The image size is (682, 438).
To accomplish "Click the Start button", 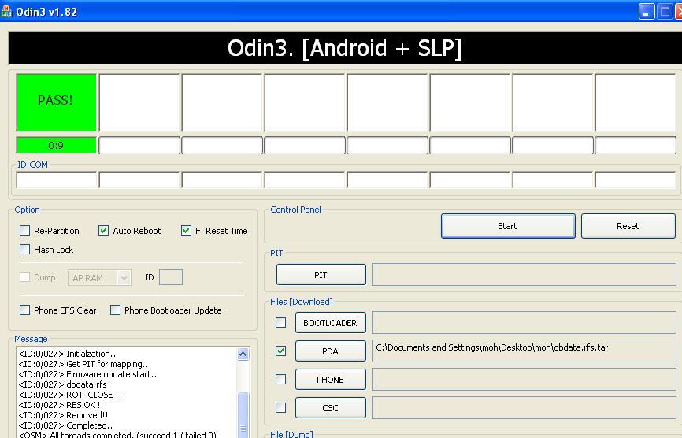I will pos(508,226).
